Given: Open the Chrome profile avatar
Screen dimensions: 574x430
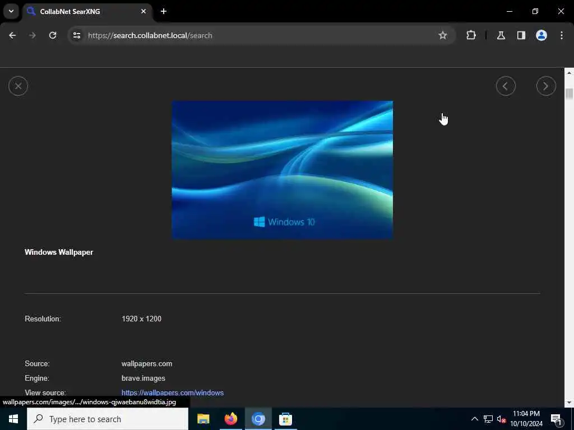Looking at the screenshot, I should pos(541,35).
